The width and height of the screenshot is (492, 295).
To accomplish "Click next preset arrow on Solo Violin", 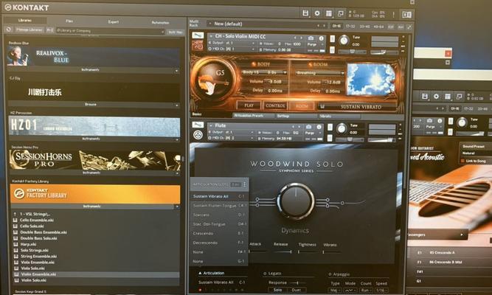I will (x=301, y=38).
